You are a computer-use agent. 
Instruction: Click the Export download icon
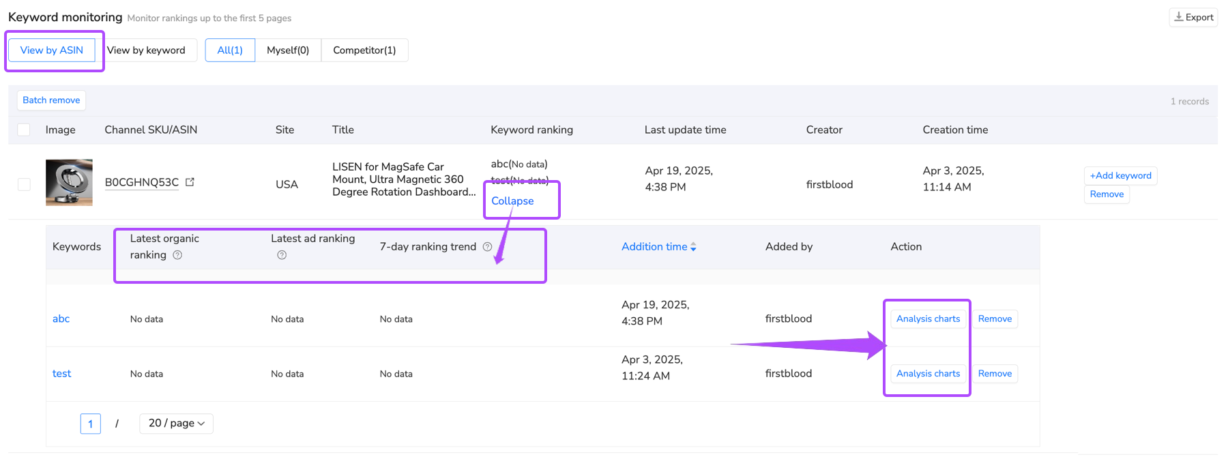(x=1179, y=17)
